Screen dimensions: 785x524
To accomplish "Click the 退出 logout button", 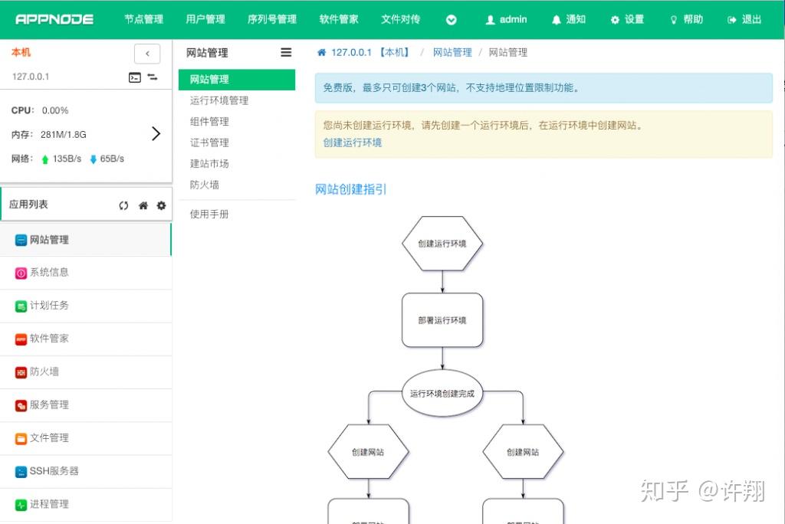I will click(744, 19).
